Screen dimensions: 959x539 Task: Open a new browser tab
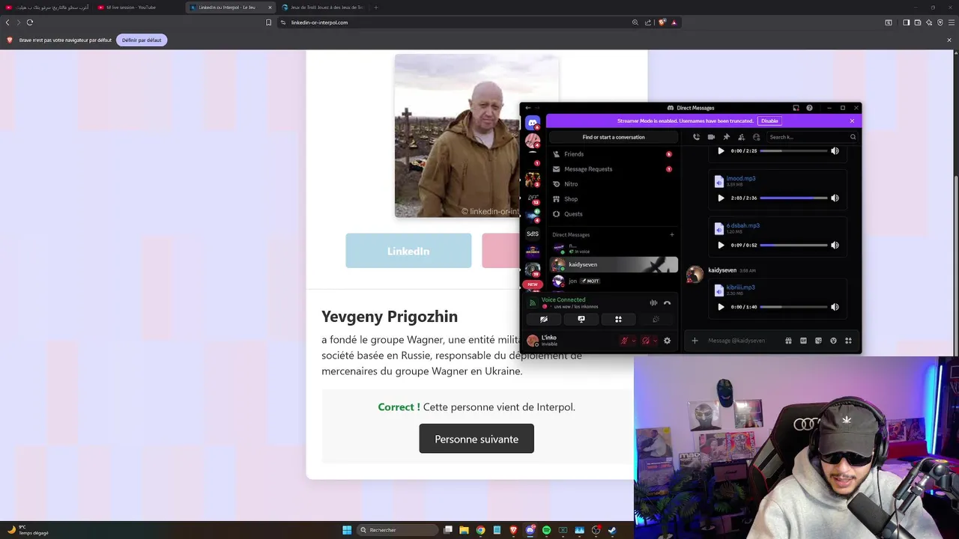(x=376, y=7)
